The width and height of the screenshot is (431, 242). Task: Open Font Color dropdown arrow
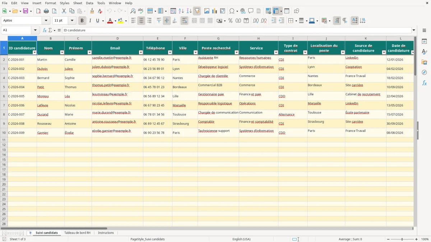click(115, 21)
